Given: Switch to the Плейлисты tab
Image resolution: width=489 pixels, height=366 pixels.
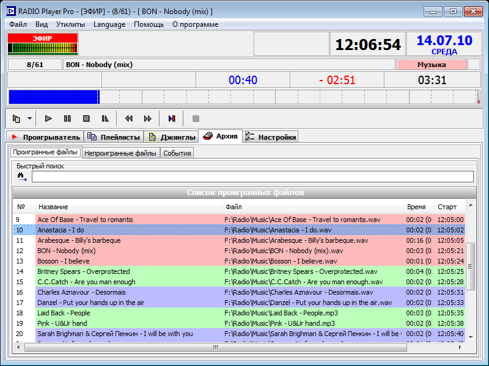Looking at the screenshot, I should [114, 137].
